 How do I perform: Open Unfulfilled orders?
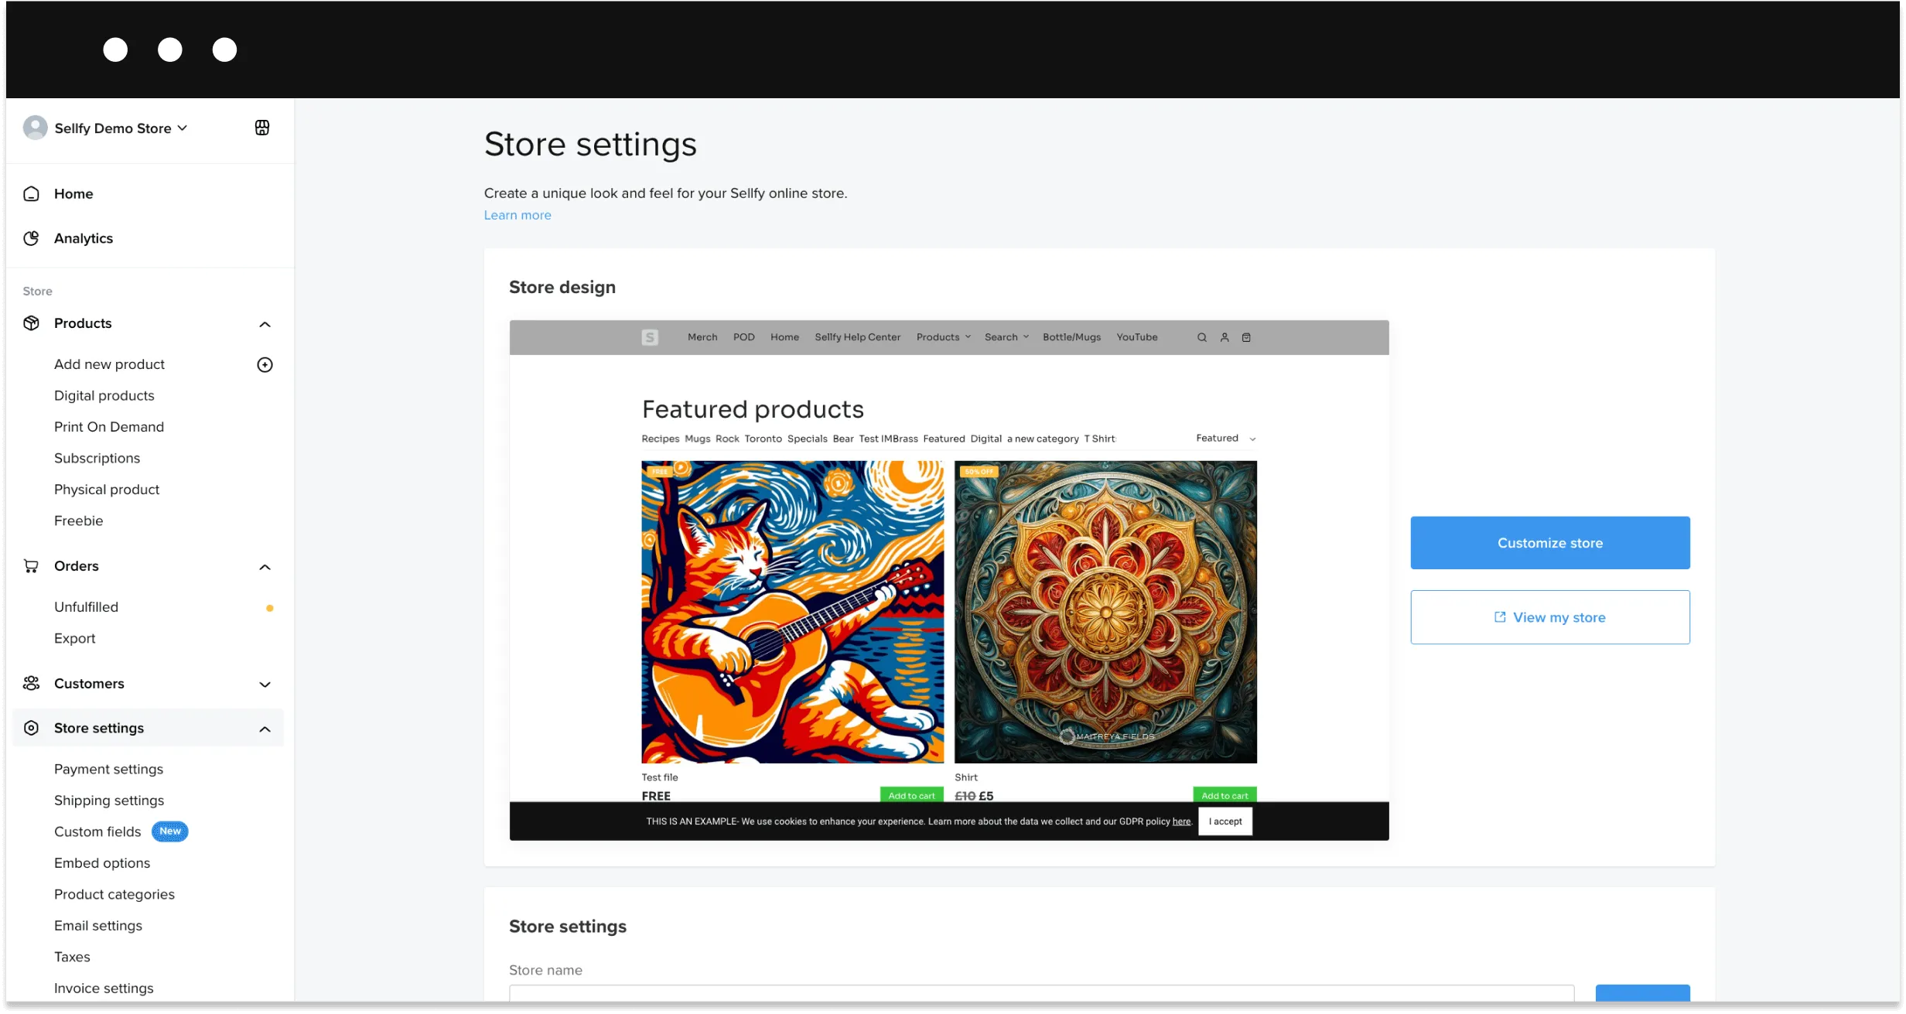(x=86, y=607)
